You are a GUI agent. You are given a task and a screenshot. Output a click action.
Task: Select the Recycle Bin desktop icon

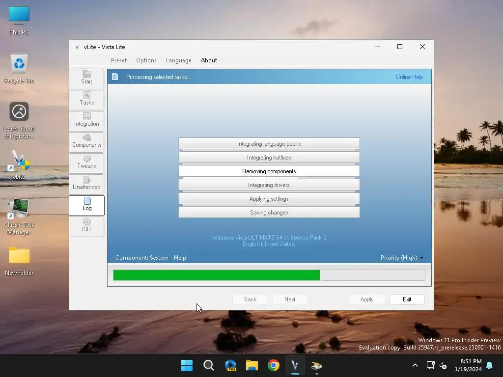point(19,69)
